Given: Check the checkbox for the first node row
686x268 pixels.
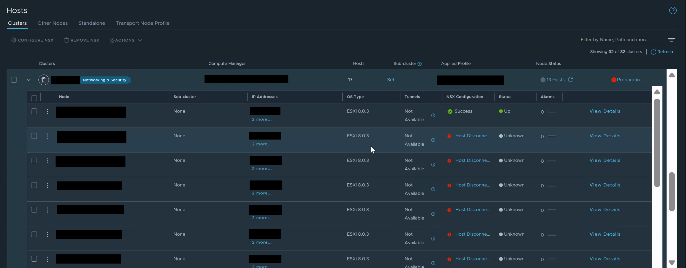Looking at the screenshot, I should (x=34, y=111).
